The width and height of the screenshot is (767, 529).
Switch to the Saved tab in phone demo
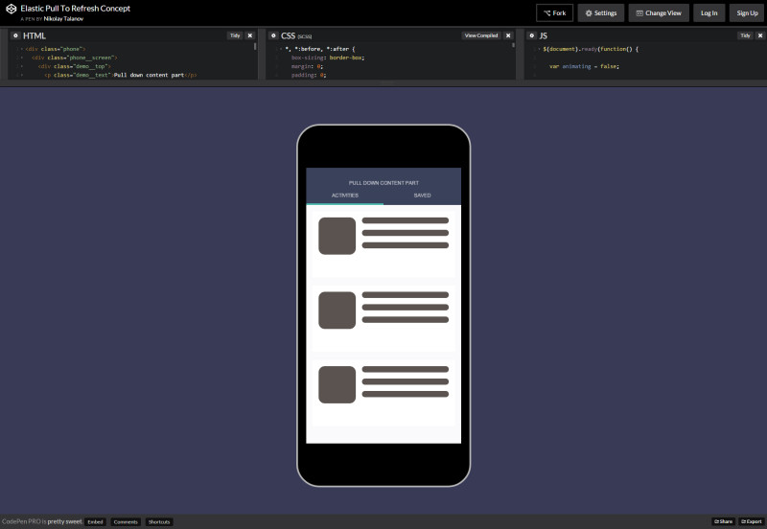(x=422, y=195)
